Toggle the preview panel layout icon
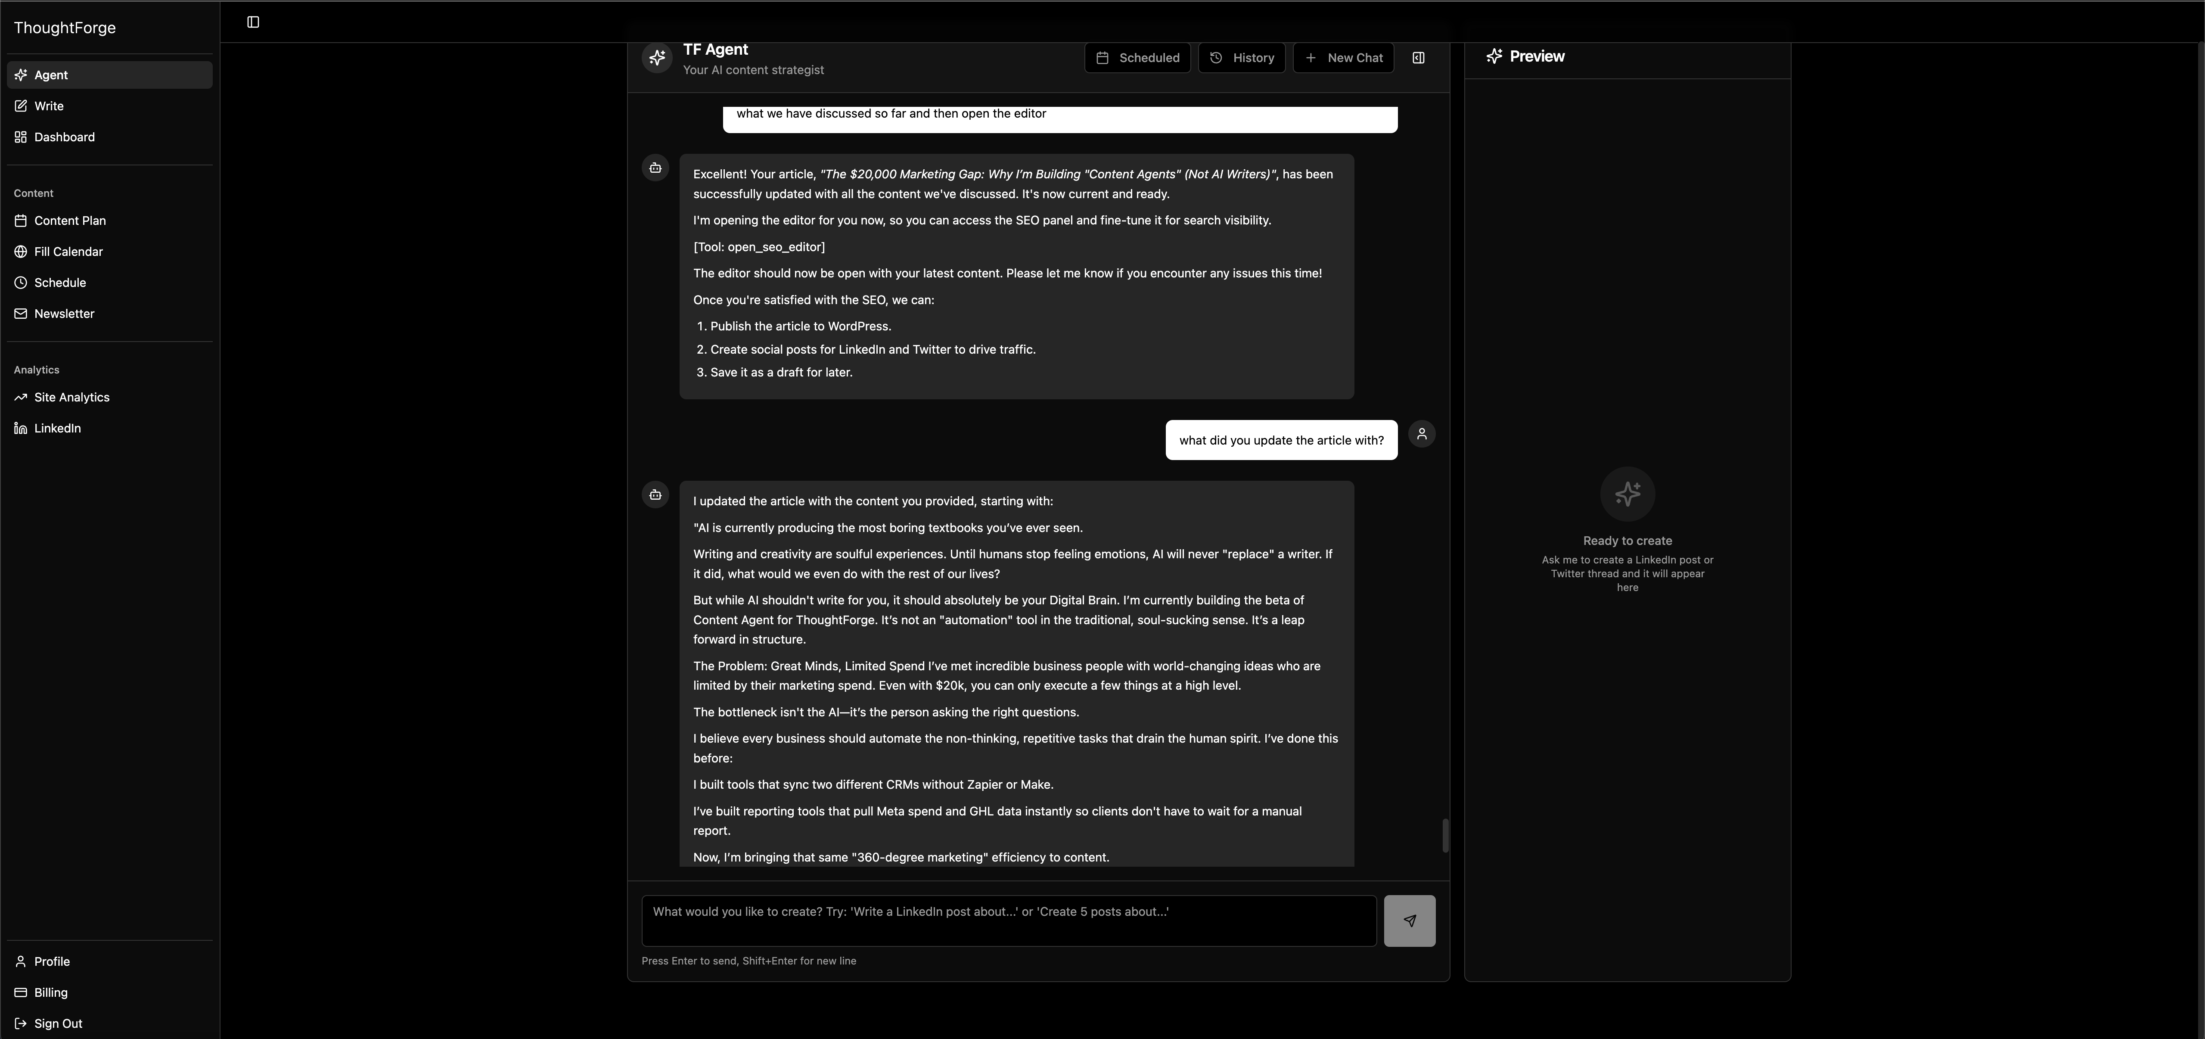Viewport: 2205px width, 1039px height. (1418, 57)
